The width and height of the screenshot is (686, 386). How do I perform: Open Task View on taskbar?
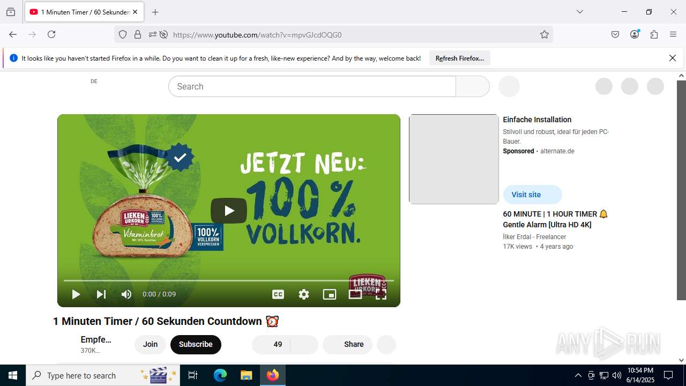pyautogui.click(x=193, y=375)
